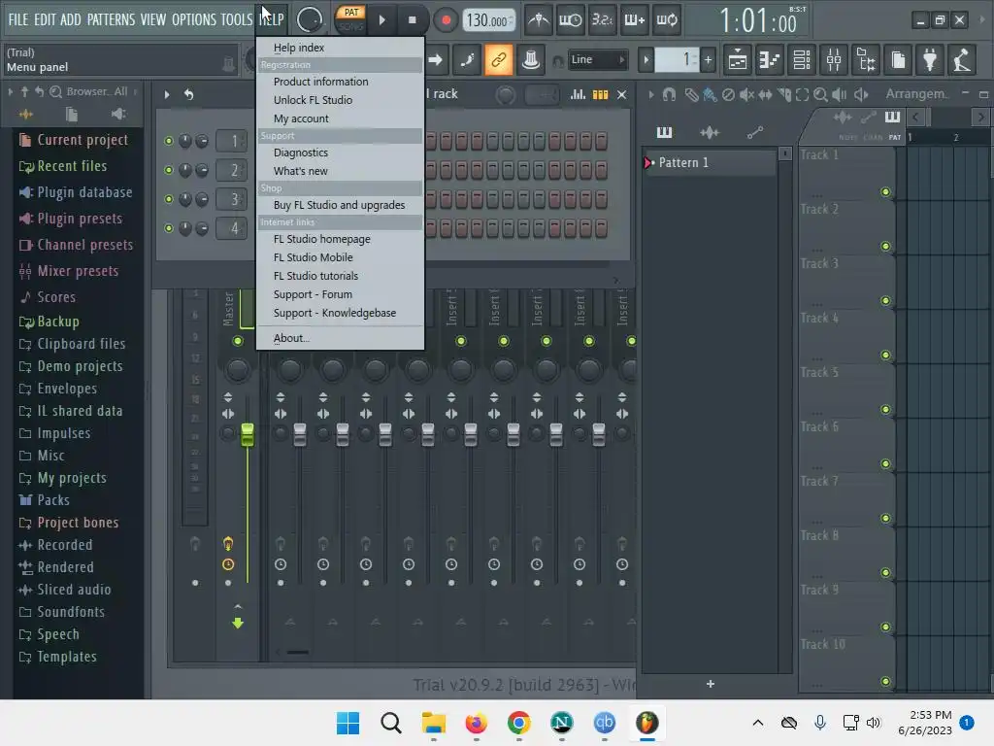
Task: Expand the Demo projects folder
Action: click(x=71, y=366)
